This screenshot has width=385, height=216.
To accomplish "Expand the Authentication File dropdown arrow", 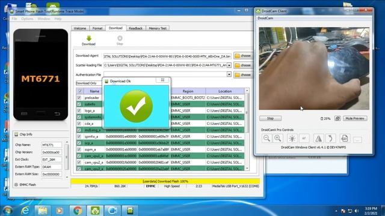I will click(x=229, y=74).
